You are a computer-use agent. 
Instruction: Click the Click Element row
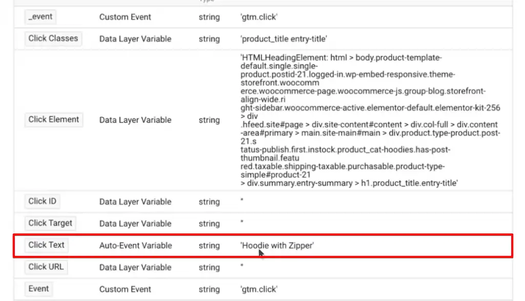click(256, 119)
